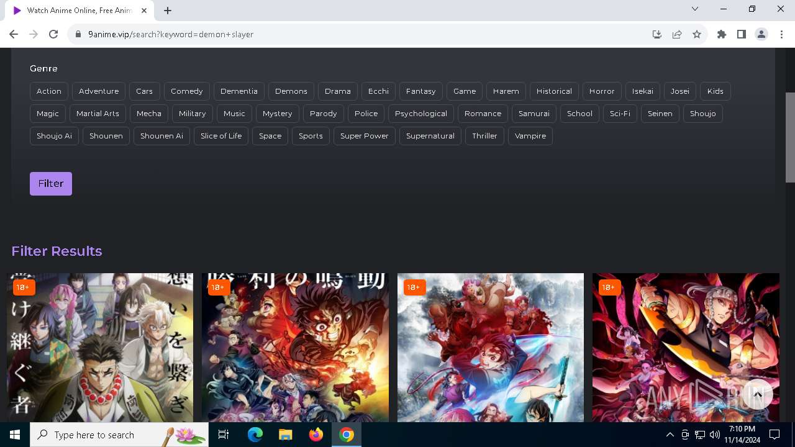Open the tab search chevron

click(x=695, y=9)
